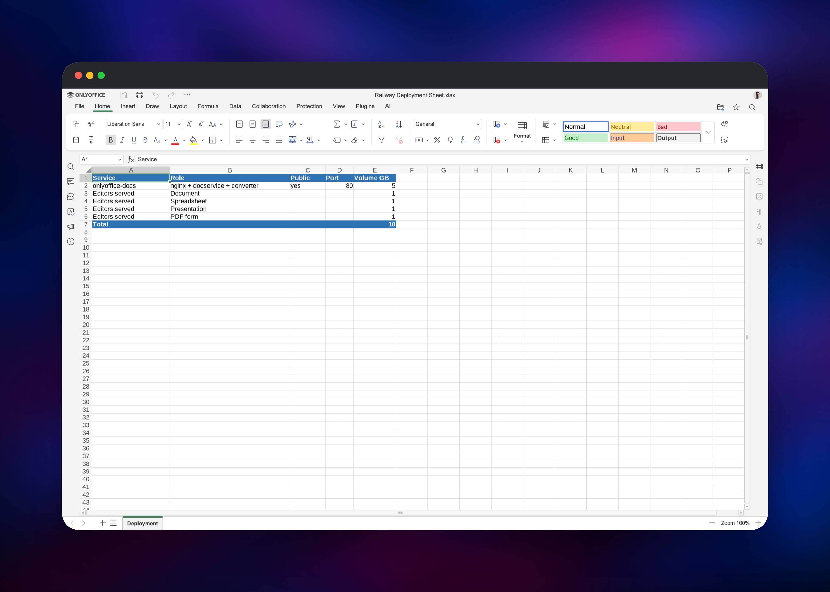Open cell settings in right sidebar

coord(759,167)
